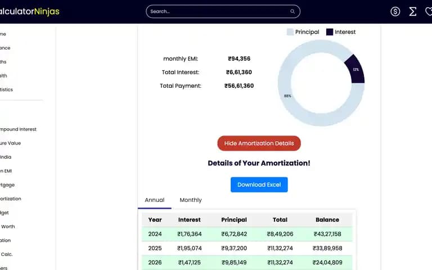Click Hide Amortization Details button
The image size is (432, 270).
tap(259, 143)
